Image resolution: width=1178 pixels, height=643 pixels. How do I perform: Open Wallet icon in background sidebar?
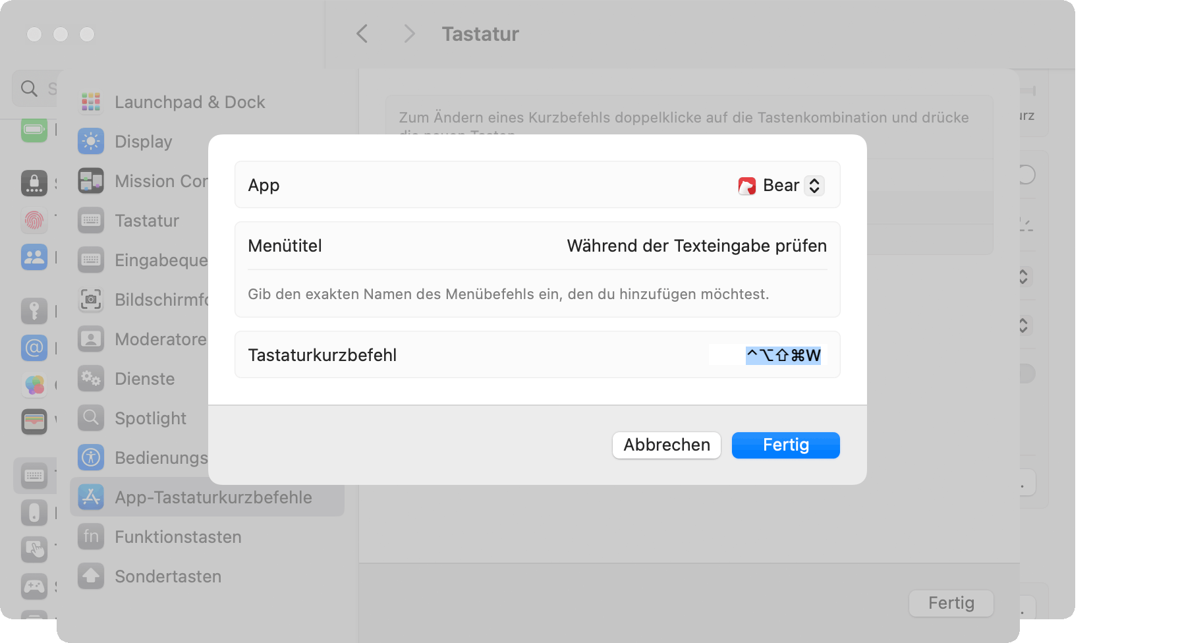(34, 422)
